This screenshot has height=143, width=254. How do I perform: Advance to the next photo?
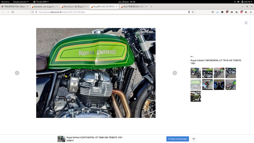click(175, 73)
